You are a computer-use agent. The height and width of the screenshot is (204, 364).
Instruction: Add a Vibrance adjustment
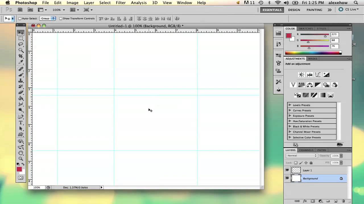[x=293, y=85]
